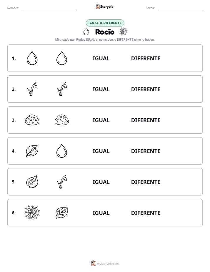Choose DIFERENTE for row 4
This screenshot has width=210, height=272.
tap(146, 151)
